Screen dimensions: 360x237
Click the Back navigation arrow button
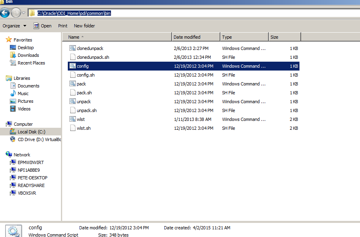5,13
